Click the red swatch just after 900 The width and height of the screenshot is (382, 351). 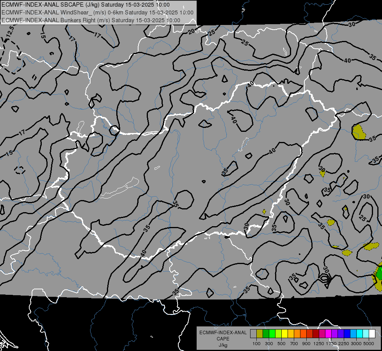tap(310, 334)
